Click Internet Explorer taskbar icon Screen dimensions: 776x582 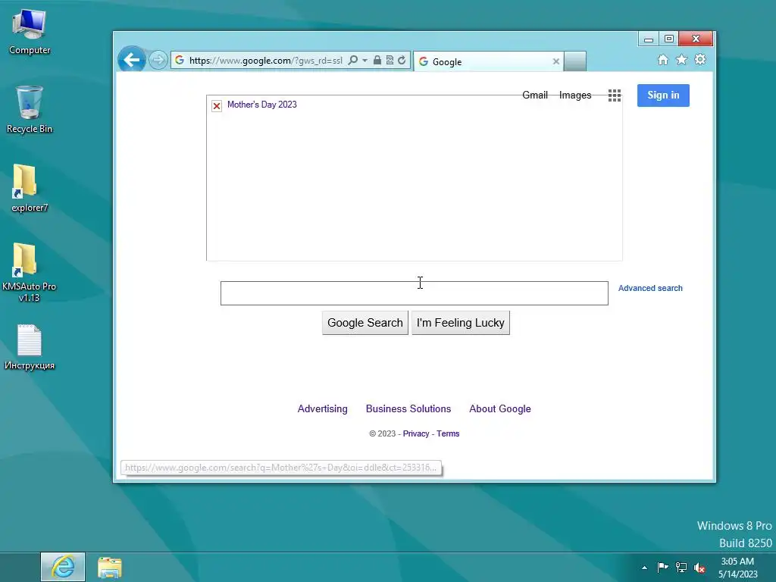[x=63, y=567]
